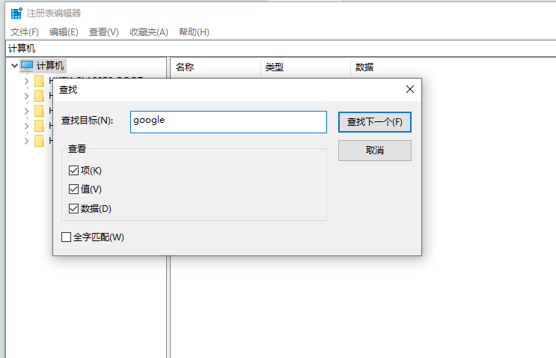The image size is (556, 358).
Task: Close the 查找 dialog with the X
Action: click(410, 89)
